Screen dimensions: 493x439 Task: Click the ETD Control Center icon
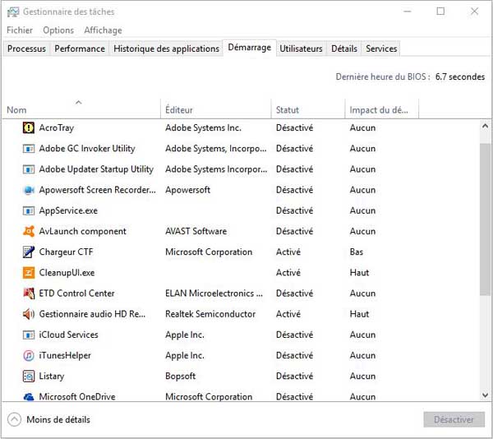coord(29,293)
